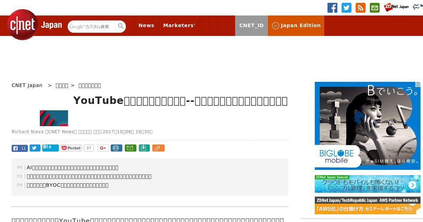Click the Pocket count 37 bubble

(x=89, y=148)
